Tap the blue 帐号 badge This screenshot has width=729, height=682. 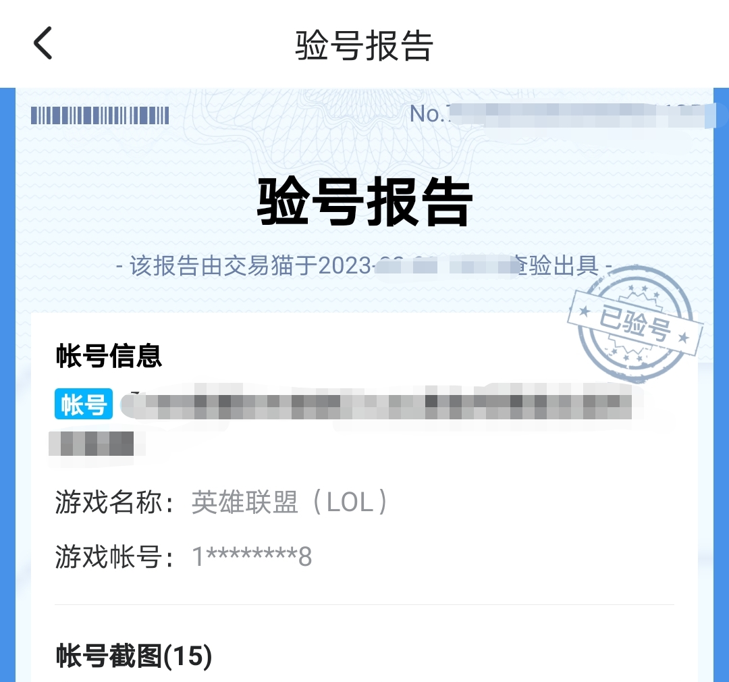click(84, 404)
